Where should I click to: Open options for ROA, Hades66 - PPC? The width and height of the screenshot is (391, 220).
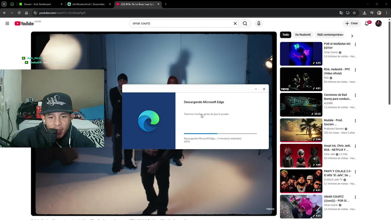pyautogui.click(x=355, y=70)
